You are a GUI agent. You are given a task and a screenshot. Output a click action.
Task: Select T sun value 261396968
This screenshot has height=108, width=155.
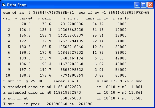coord(57,104)
